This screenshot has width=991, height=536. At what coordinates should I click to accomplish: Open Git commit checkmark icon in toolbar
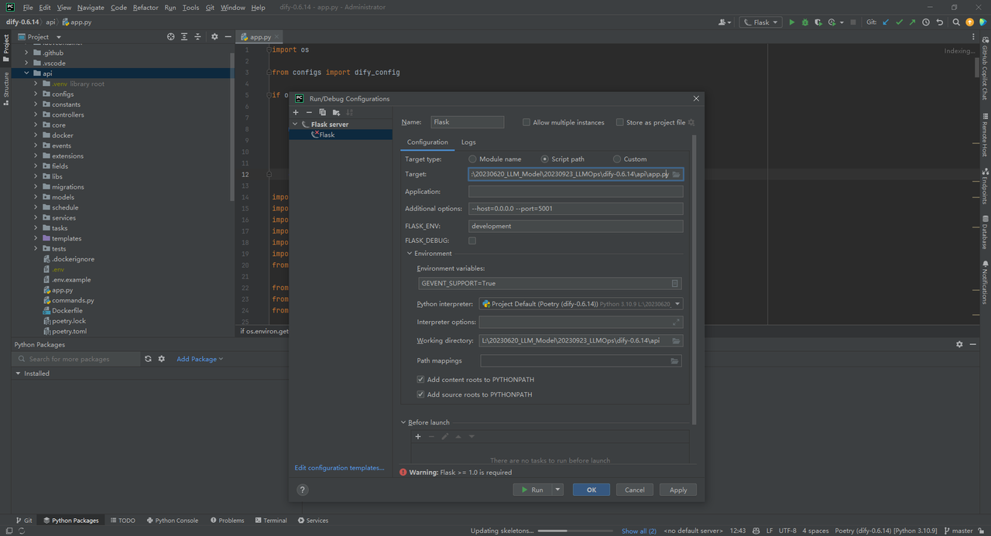click(x=900, y=22)
